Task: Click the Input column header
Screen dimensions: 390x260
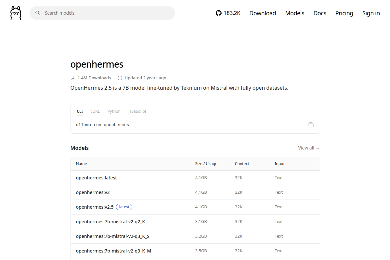Action: pyautogui.click(x=279, y=164)
